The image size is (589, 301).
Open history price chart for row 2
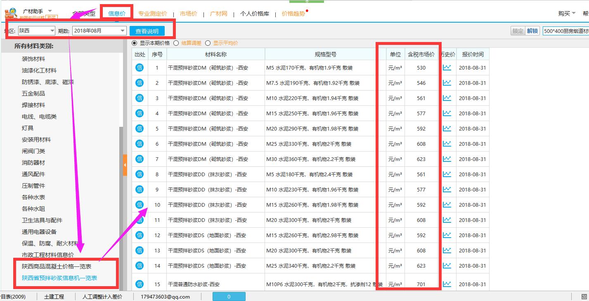[447, 83]
